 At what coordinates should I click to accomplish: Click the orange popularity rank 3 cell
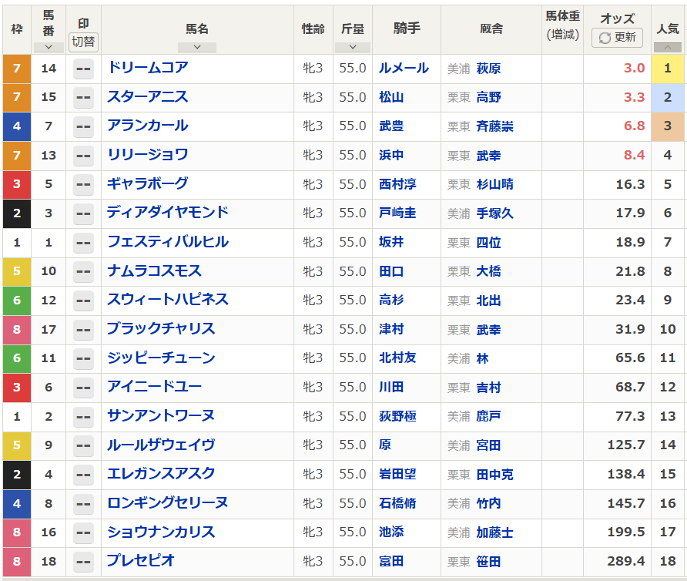667,126
